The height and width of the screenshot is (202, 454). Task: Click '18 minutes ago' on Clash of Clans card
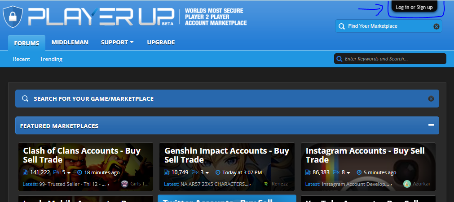(x=102, y=172)
